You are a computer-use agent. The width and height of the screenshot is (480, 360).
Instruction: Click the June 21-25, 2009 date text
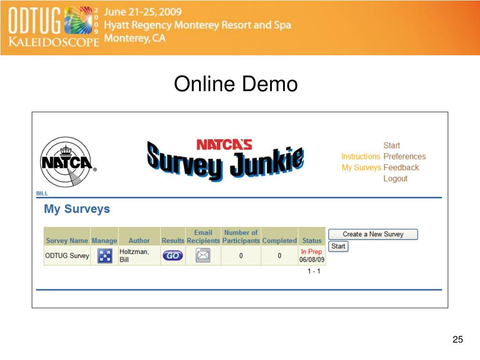(x=142, y=12)
